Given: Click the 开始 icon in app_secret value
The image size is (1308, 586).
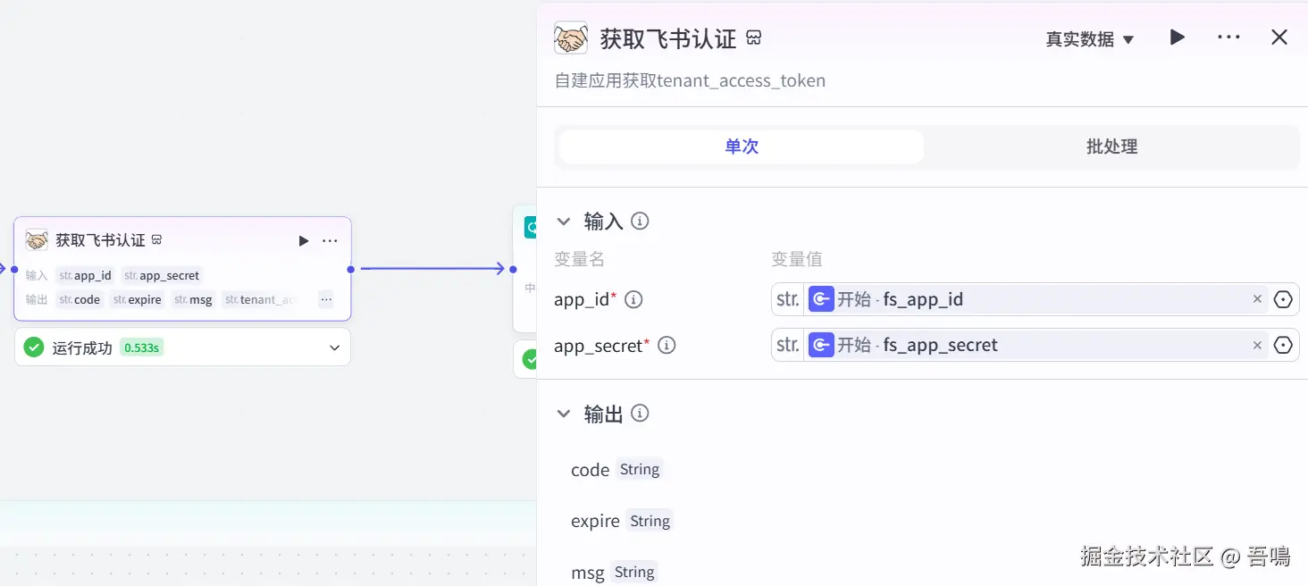Looking at the screenshot, I should coord(821,345).
